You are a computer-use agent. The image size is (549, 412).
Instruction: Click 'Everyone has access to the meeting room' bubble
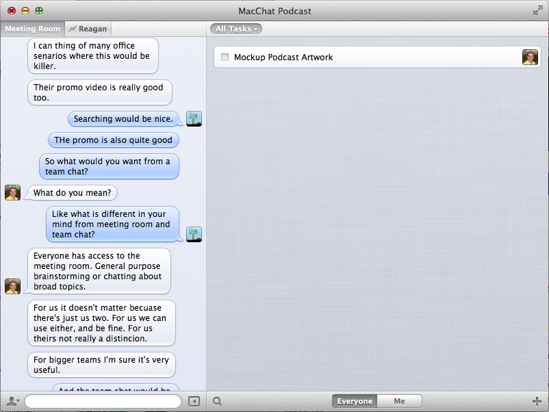[99, 271]
